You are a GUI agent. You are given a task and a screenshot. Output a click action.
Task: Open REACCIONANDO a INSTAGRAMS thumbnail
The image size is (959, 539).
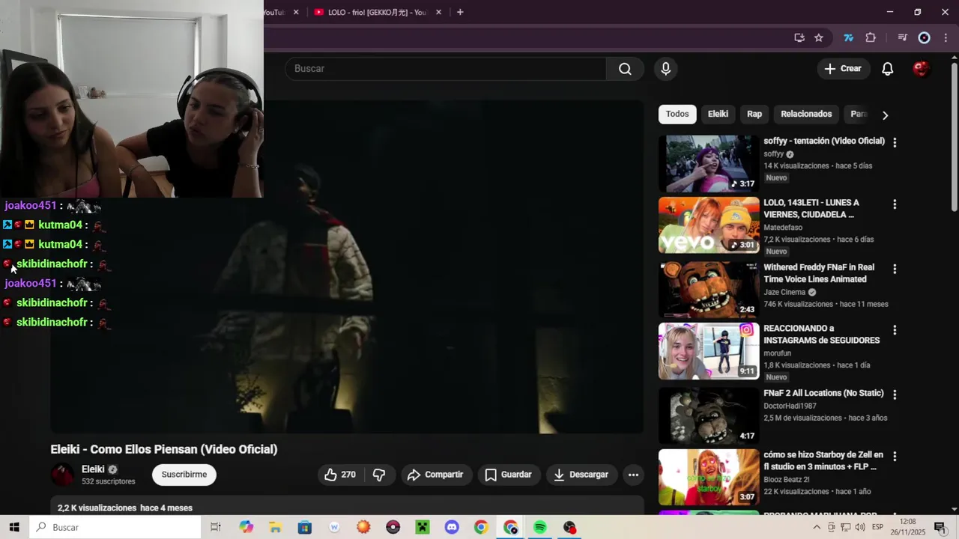pyautogui.click(x=709, y=351)
